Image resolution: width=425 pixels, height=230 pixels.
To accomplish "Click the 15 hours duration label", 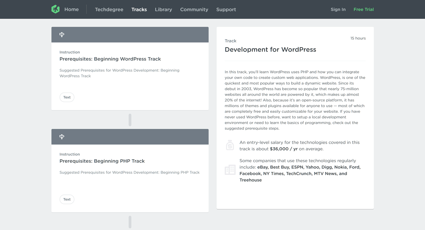I will point(358,38).
